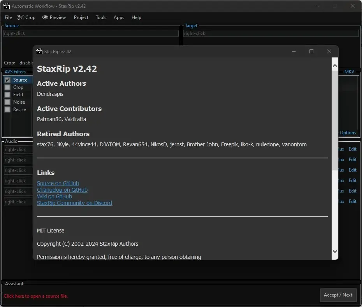Enable the Field filter checkbox
The image size is (362, 307).
point(7,95)
